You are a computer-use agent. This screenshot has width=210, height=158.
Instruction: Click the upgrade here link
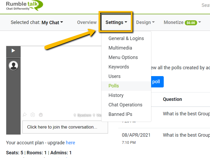[x=70, y=143]
